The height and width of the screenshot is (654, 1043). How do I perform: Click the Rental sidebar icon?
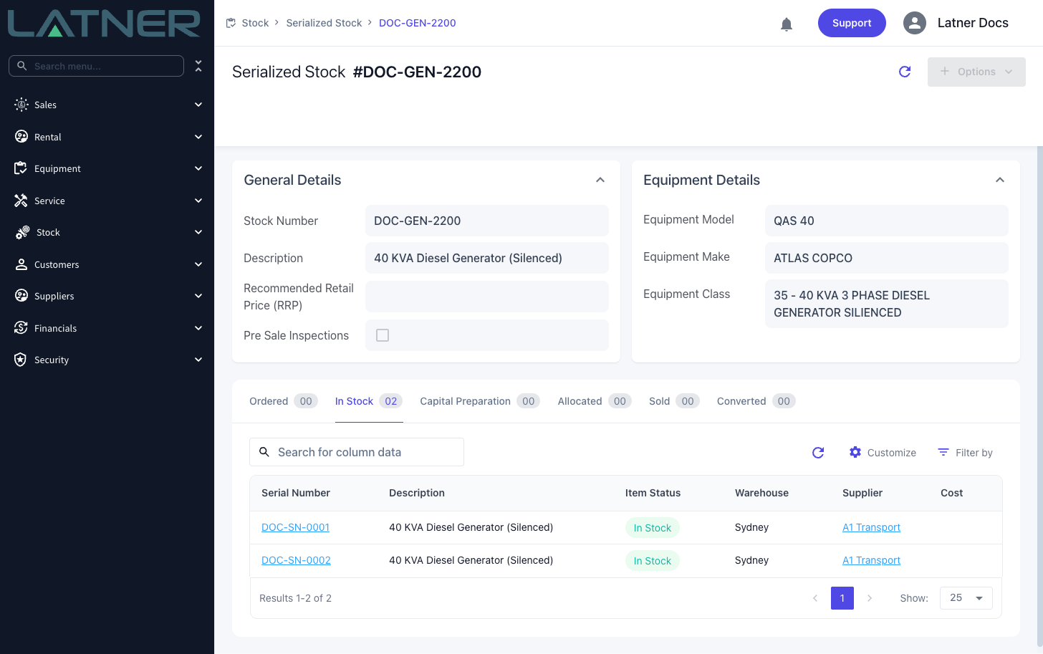21,137
